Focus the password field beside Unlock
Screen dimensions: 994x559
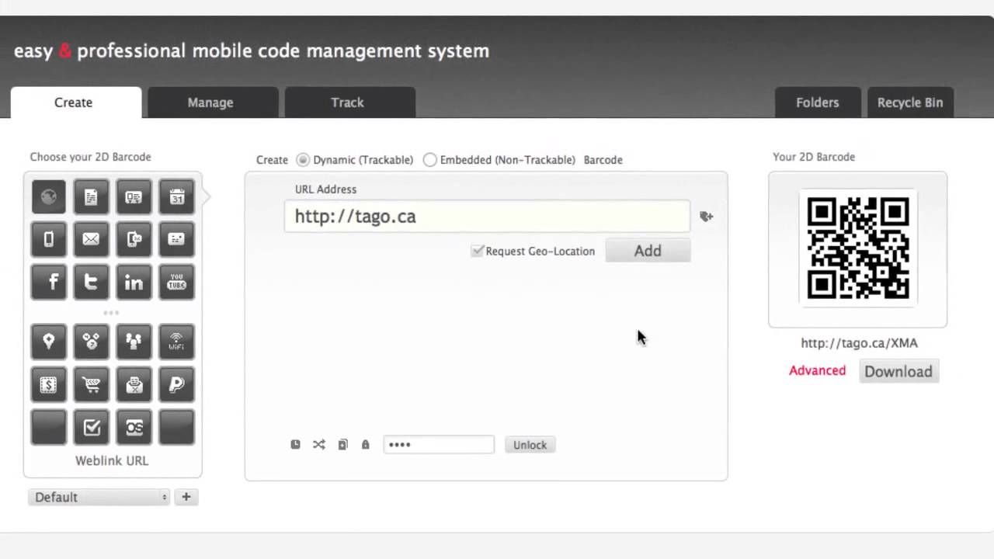pyautogui.click(x=439, y=445)
